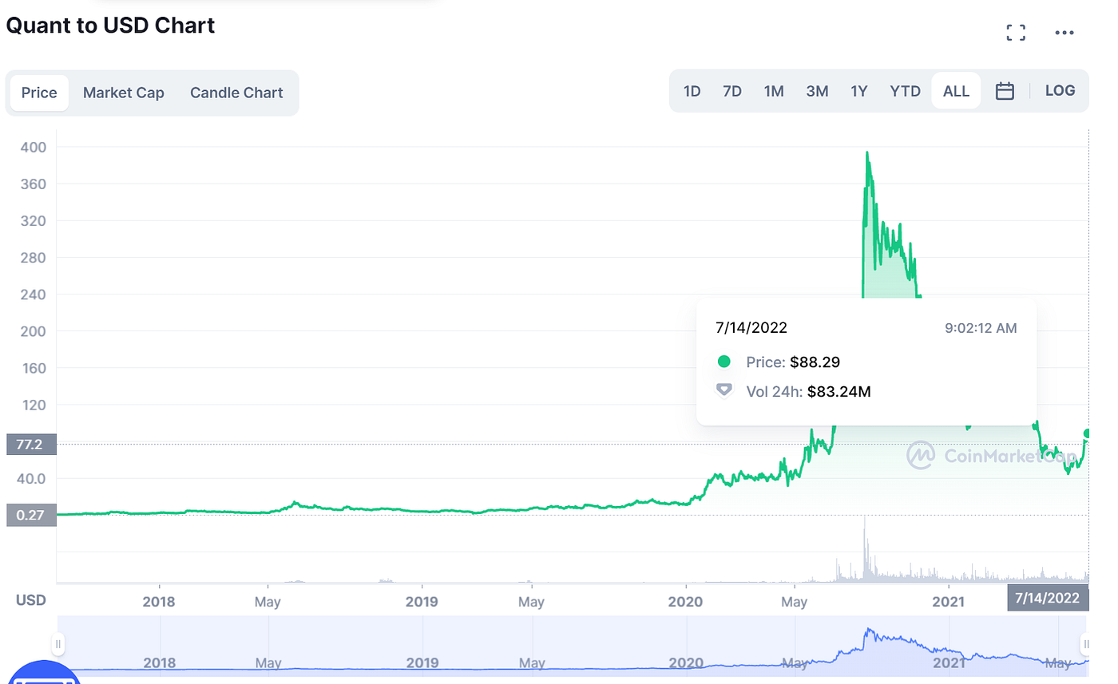Set time range to 3M
The width and height of the screenshot is (1118, 684).
[817, 91]
